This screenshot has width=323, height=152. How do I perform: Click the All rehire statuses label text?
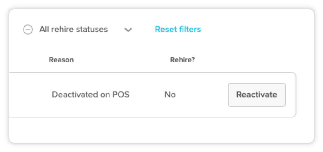point(73,30)
